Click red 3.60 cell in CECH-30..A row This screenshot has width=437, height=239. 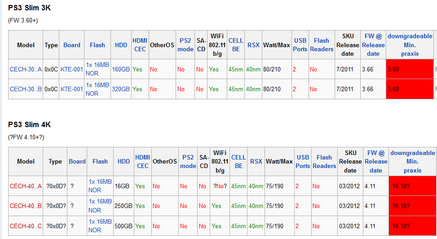(x=410, y=69)
